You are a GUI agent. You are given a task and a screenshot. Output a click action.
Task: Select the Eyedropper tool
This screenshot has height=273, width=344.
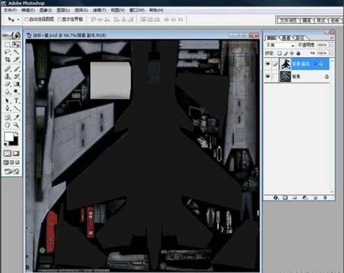click(16, 117)
